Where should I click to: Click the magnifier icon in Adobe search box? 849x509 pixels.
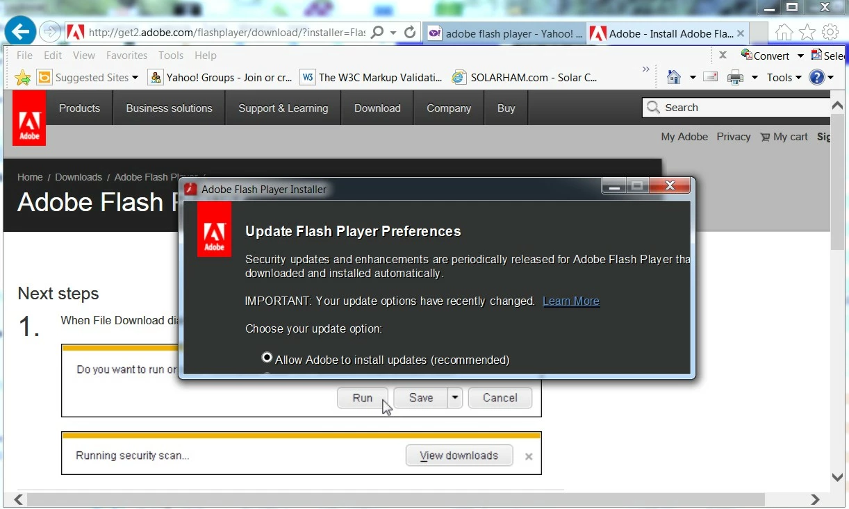pyautogui.click(x=653, y=108)
